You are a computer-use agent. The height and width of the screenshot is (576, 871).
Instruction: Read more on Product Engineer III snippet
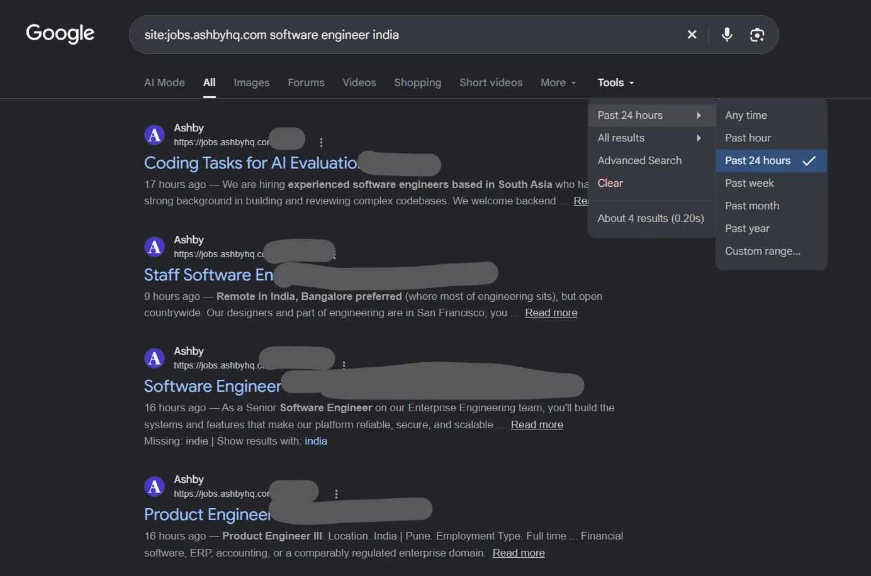pyautogui.click(x=519, y=553)
